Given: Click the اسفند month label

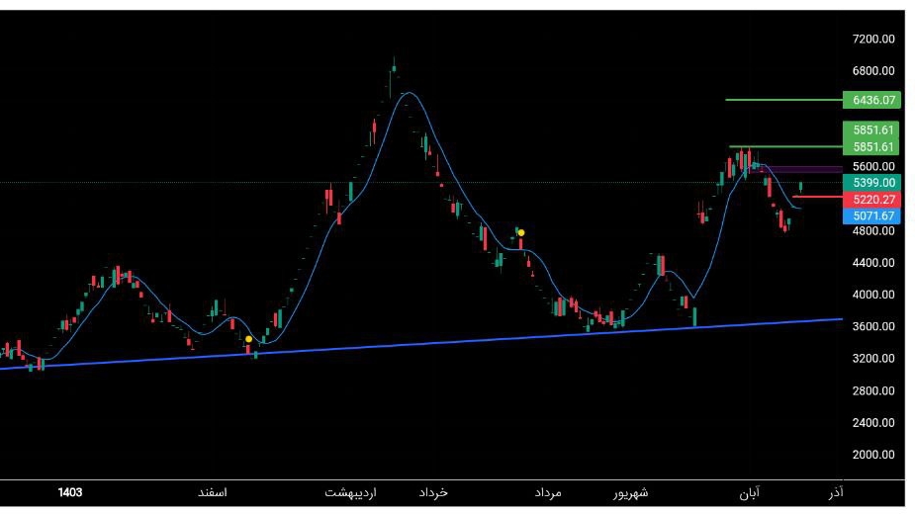Looking at the screenshot, I should click(213, 492).
